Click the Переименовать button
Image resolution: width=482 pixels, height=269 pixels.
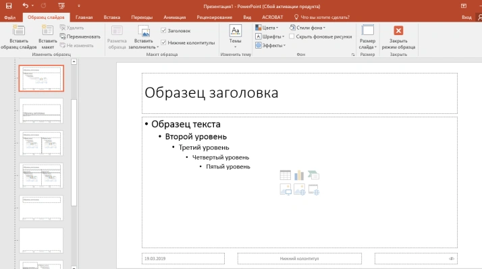(80, 36)
